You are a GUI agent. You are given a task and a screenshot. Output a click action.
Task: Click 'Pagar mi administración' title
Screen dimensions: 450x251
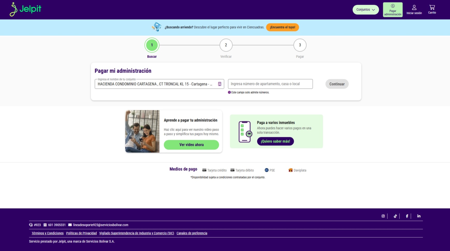coord(123,71)
